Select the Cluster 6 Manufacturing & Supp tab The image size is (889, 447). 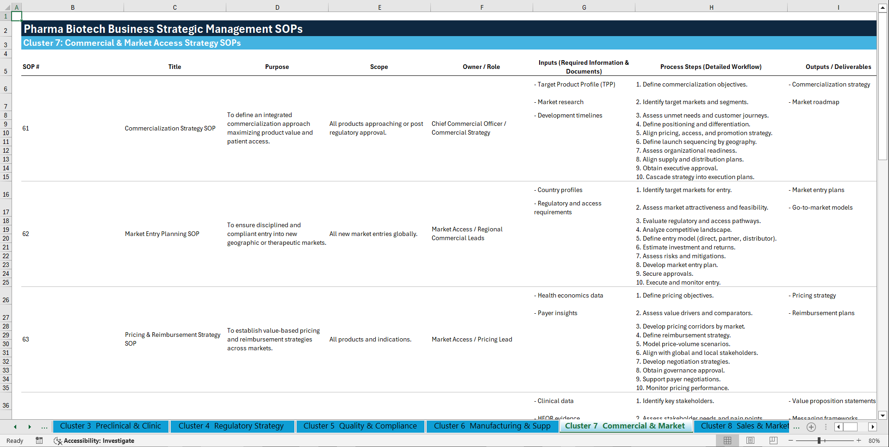click(x=492, y=426)
